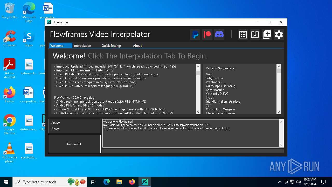332x187 pixels.
Task: Click log box scrollbar down arrow
Action: [281, 145]
